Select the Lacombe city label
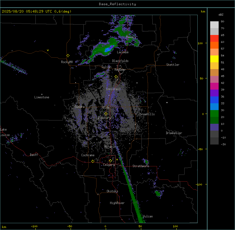The width and height of the screenshot is (235, 230). [123, 52]
